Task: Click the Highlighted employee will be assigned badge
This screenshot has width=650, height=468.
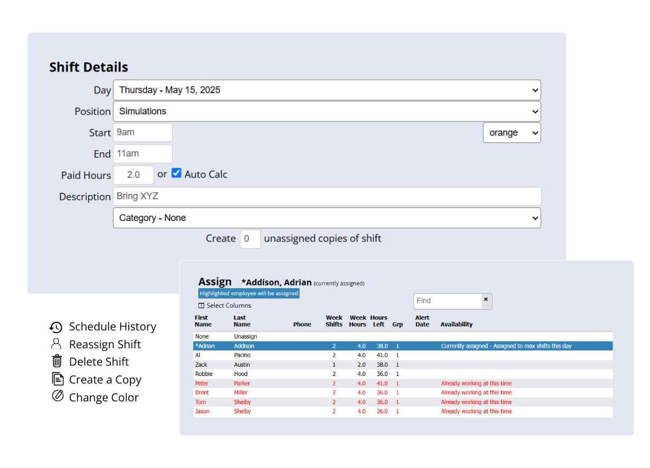Action: pyautogui.click(x=248, y=292)
